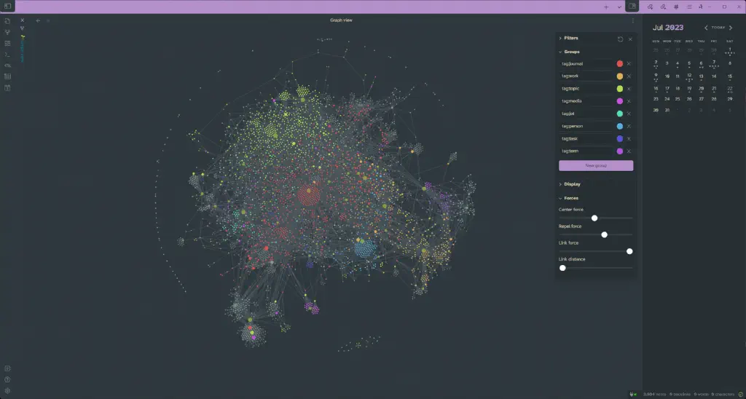Change the blue tag:person color swatch
746x399 pixels.
coord(619,126)
